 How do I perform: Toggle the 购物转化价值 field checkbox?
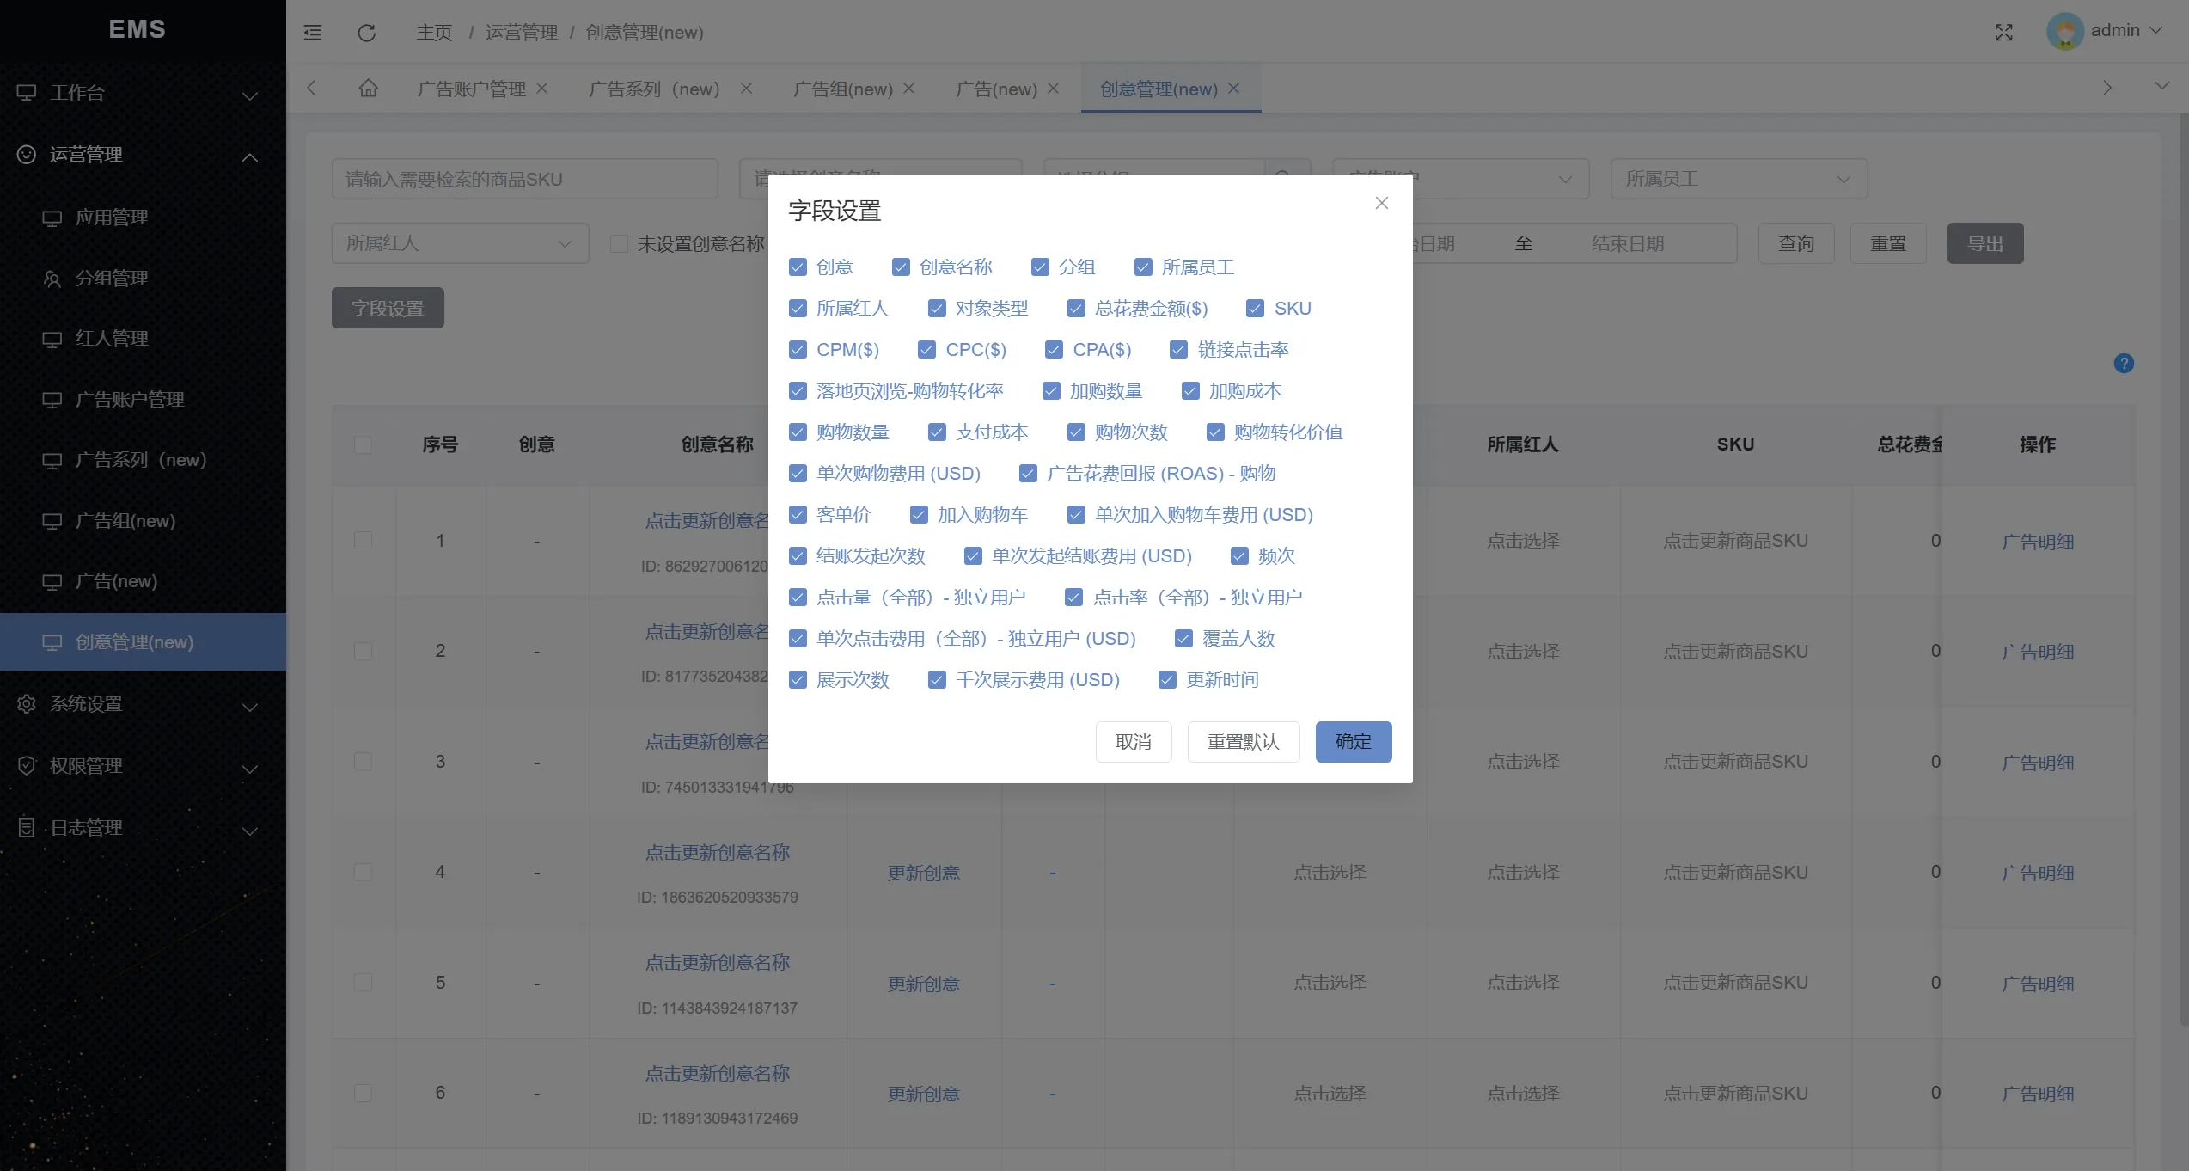(x=1215, y=432)
